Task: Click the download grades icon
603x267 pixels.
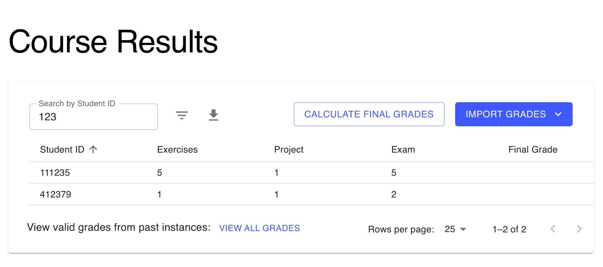Action: click(214, 115)
